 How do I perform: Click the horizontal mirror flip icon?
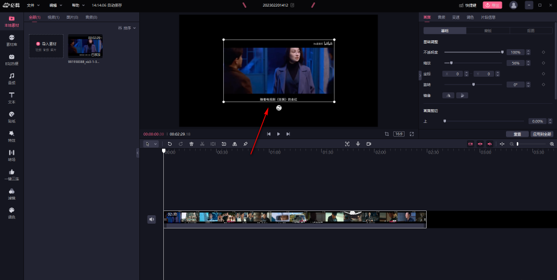pyautogui.click(x=448, y=95)
